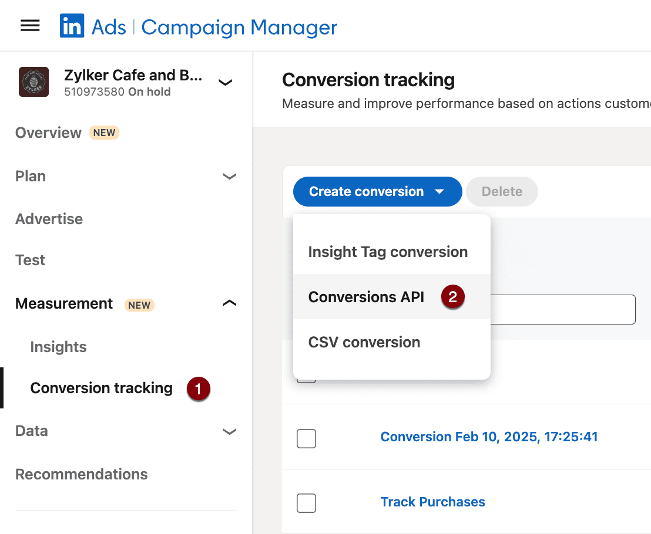651x534 pixels.
Task: Select Conversions API from the menu
Action: tap(366, 297)
